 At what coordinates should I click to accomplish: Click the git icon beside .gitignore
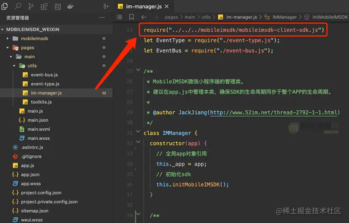[15, 157]
